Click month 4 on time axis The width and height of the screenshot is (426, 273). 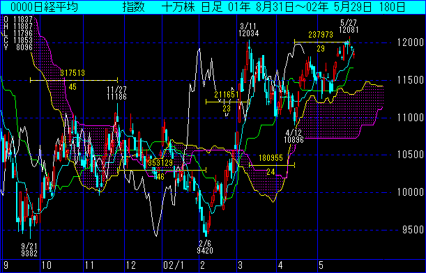tap(281, 265)
